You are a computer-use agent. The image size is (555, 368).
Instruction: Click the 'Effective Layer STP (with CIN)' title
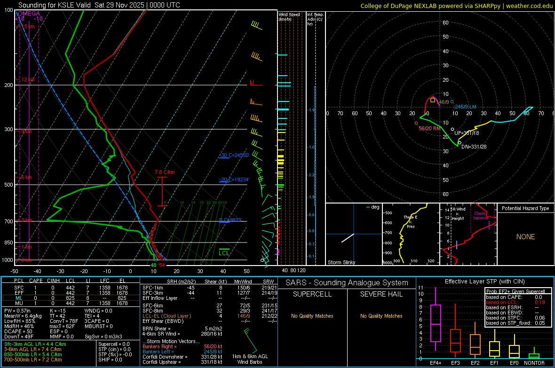coord(485,282)
